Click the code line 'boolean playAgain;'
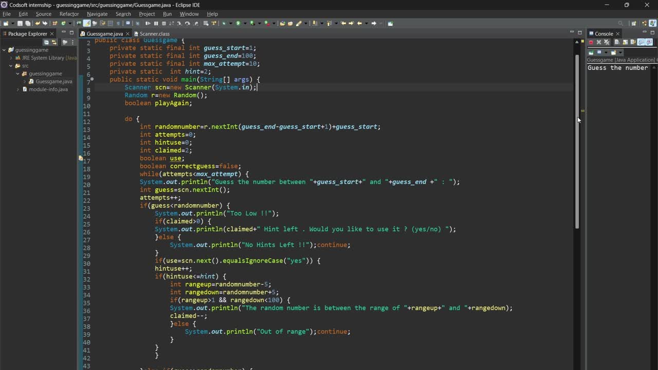The width and height of the screenshot is (658, 370). click(x=158, y=103)
